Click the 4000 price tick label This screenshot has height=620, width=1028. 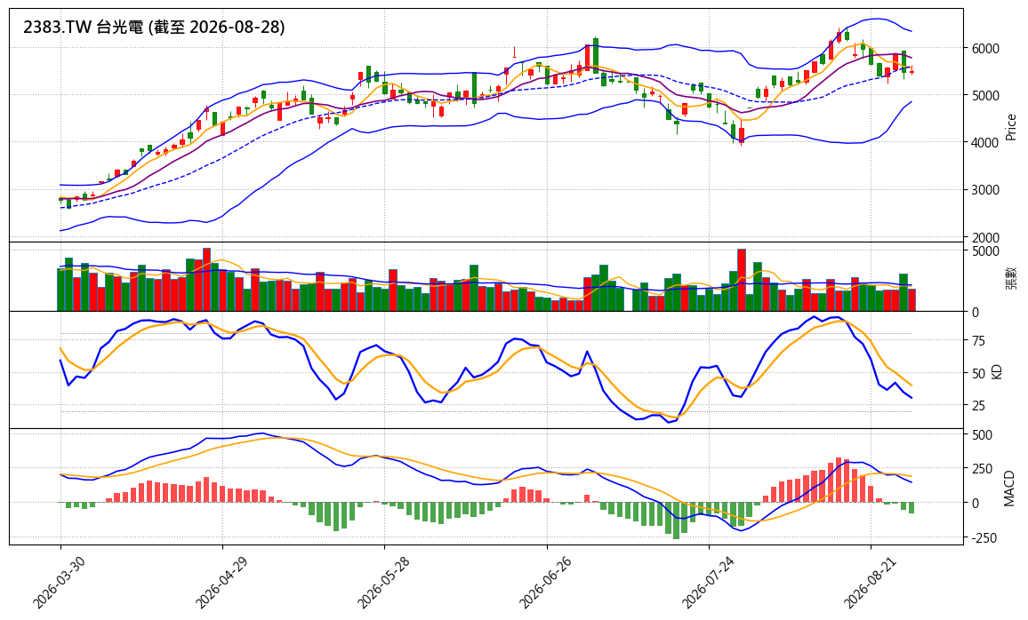985,143
